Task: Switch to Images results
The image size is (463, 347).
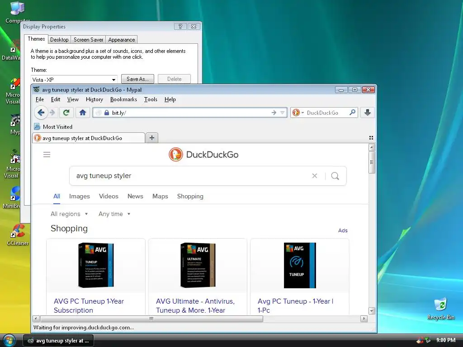Action: pyautogui.click(x=80, y=197)
